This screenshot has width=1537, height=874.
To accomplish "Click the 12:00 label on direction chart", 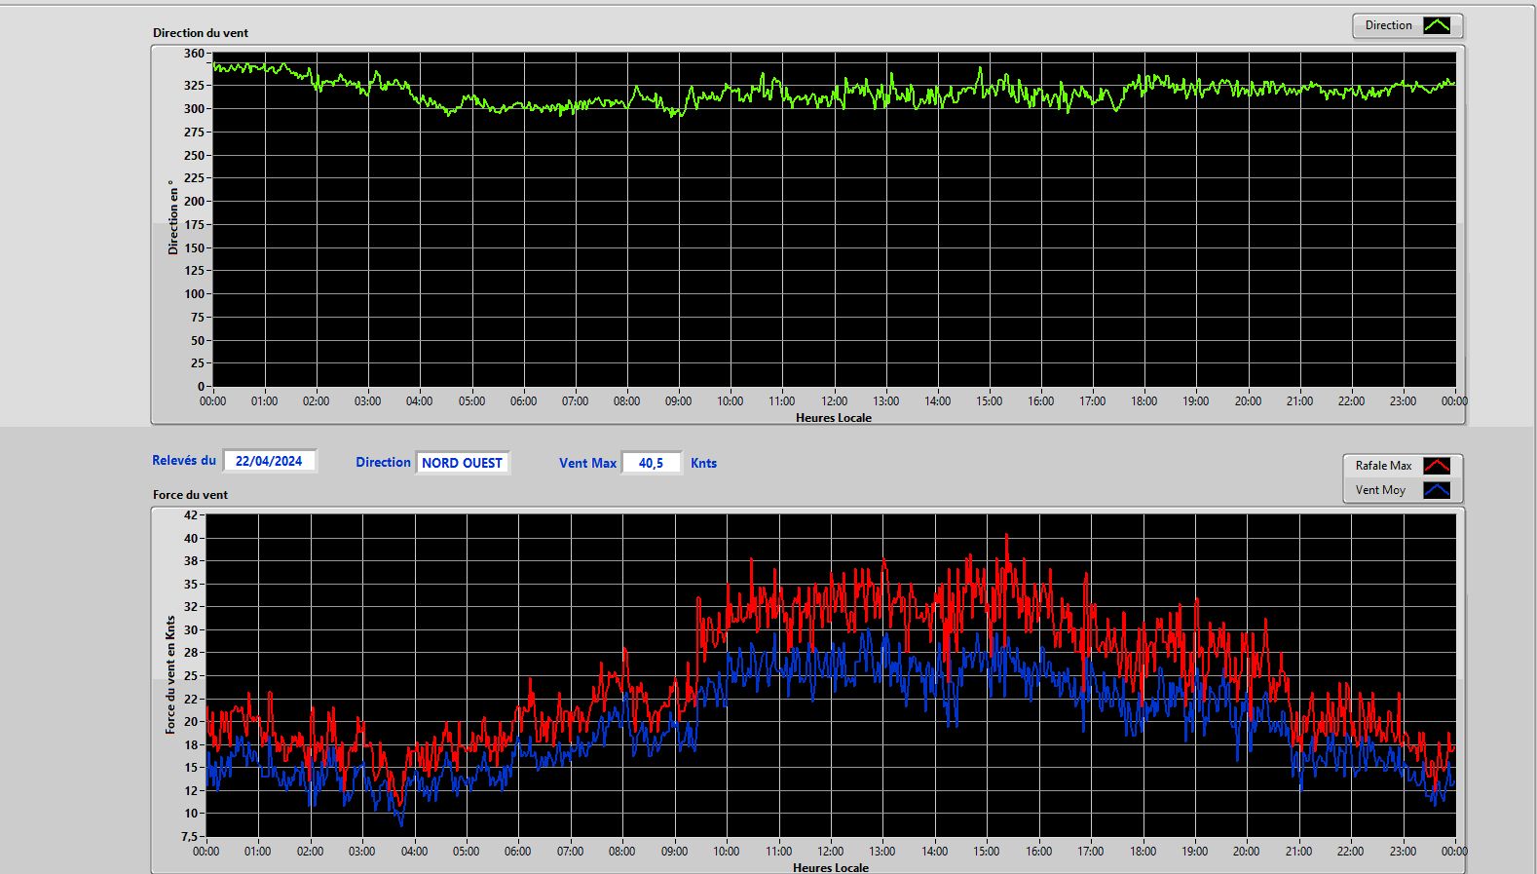I will tap(834, 401).
